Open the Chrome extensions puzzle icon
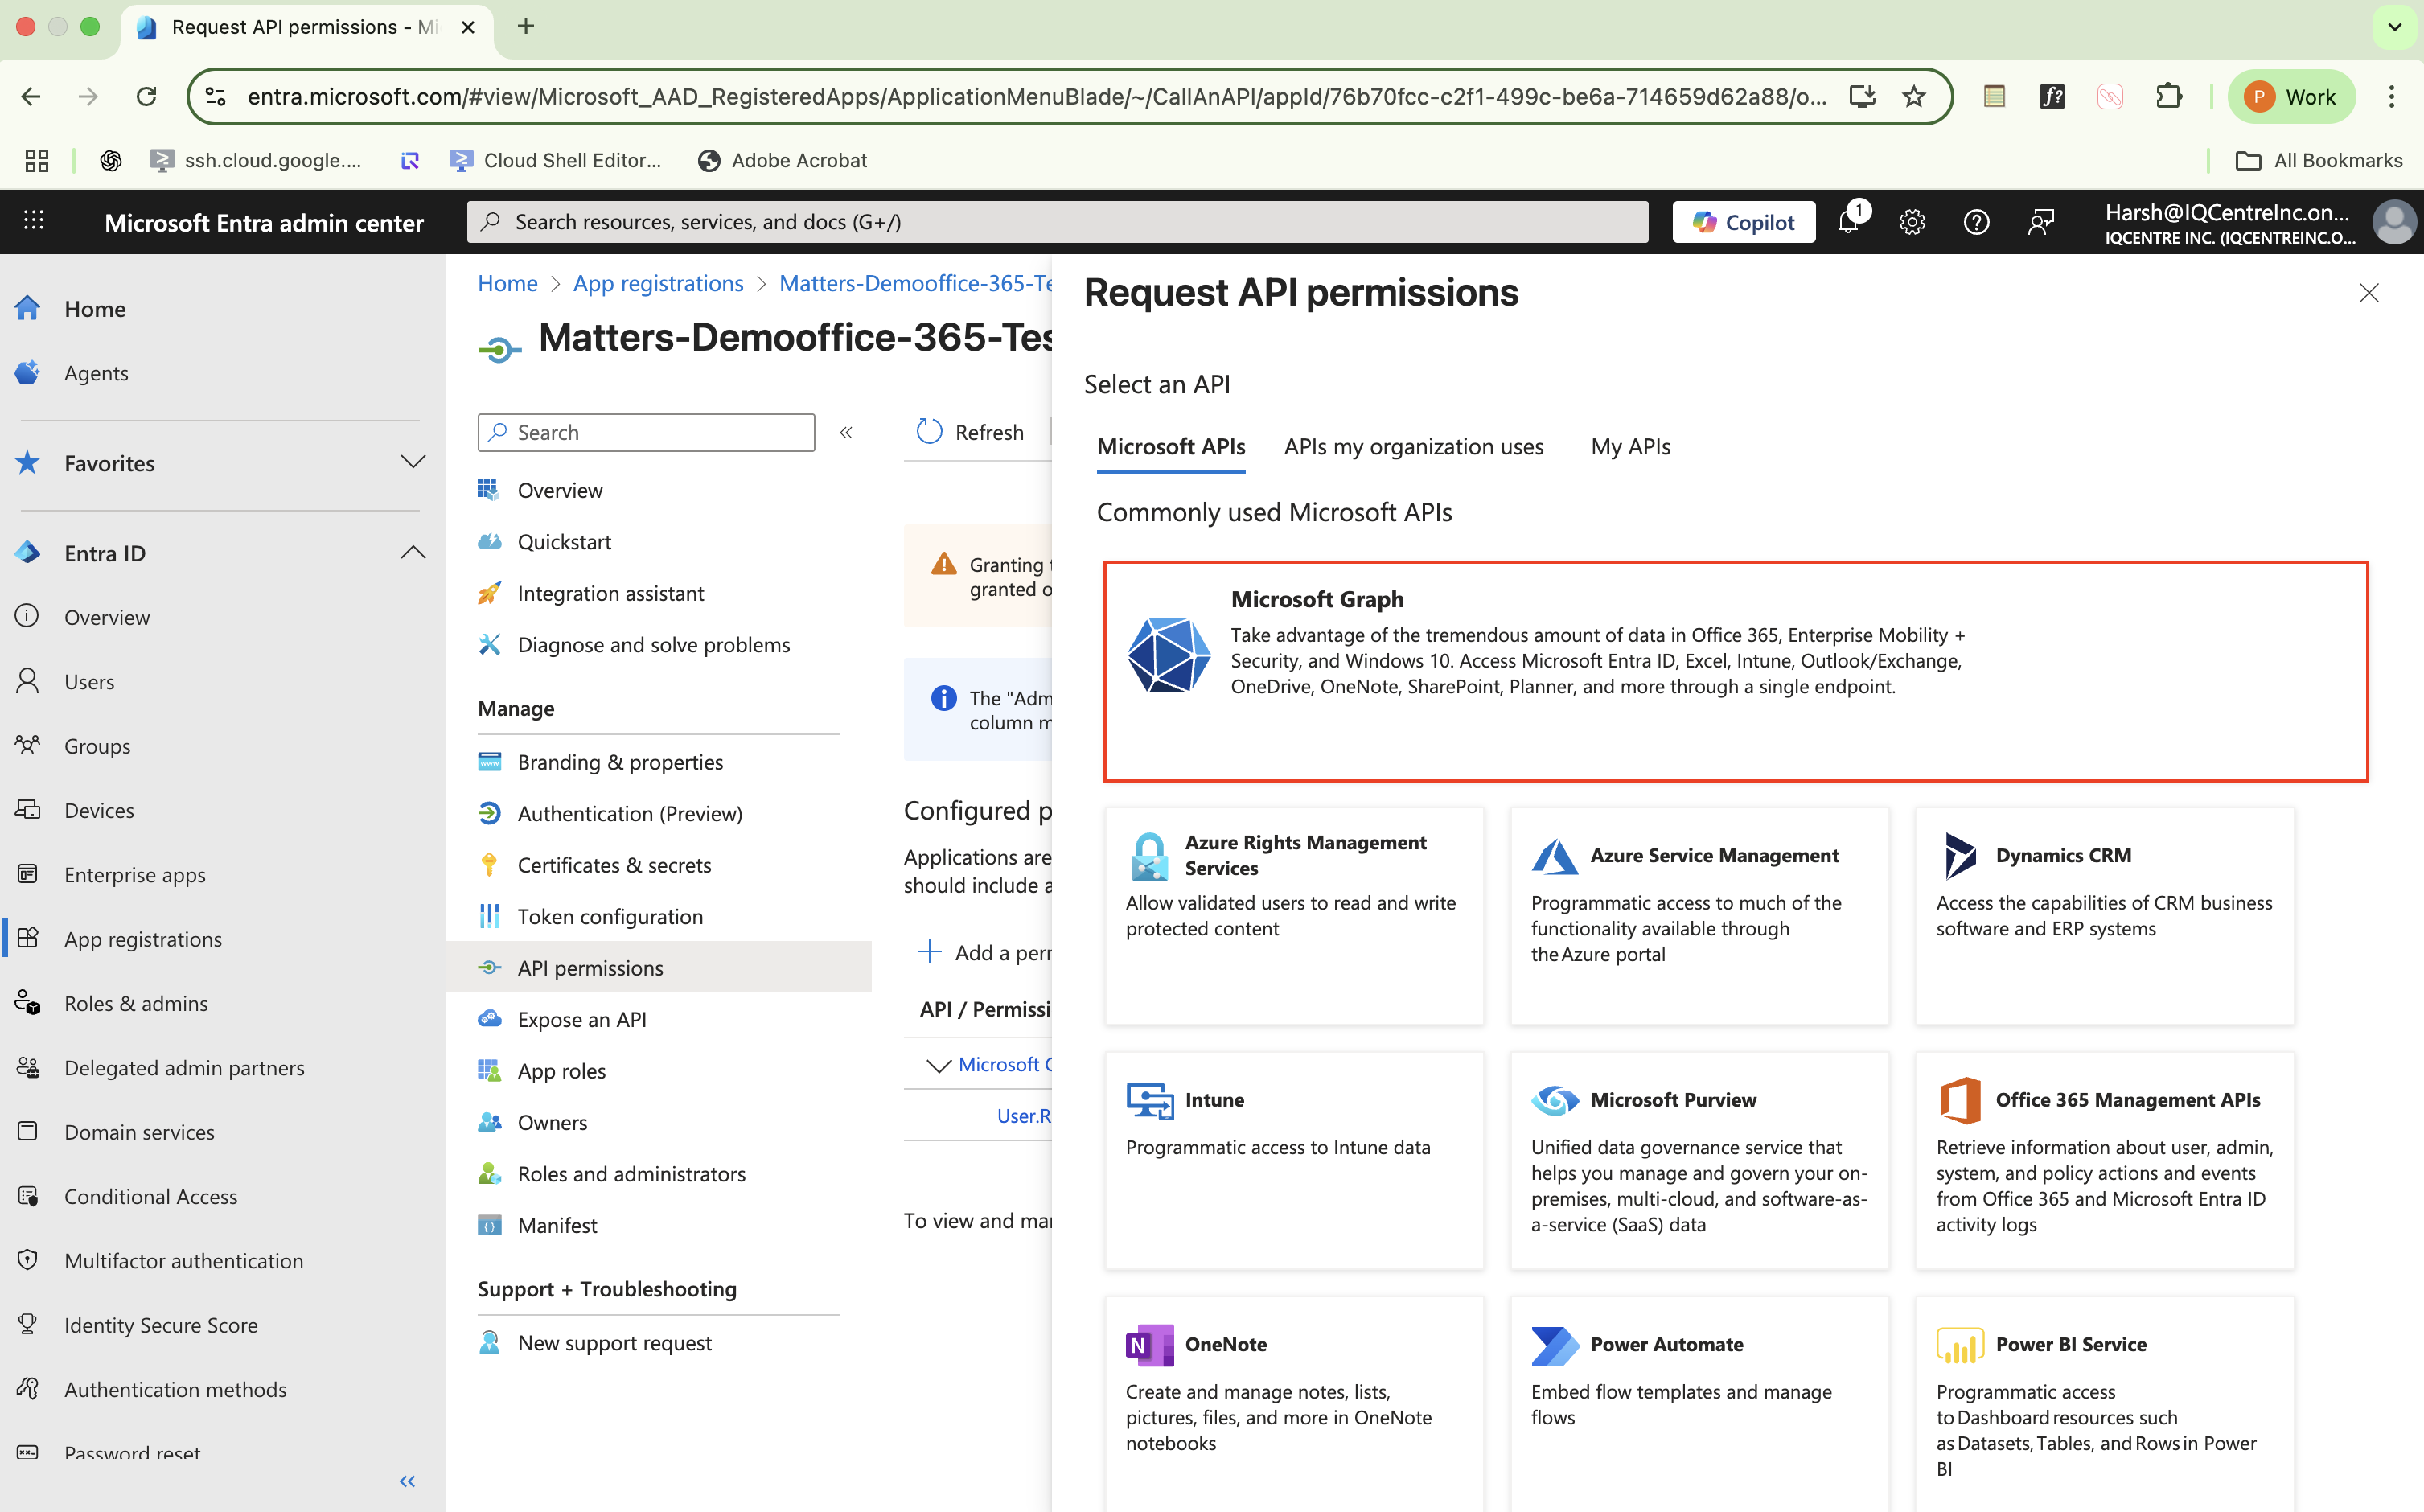2424x1512 pixels. (x=2168, y=97)
